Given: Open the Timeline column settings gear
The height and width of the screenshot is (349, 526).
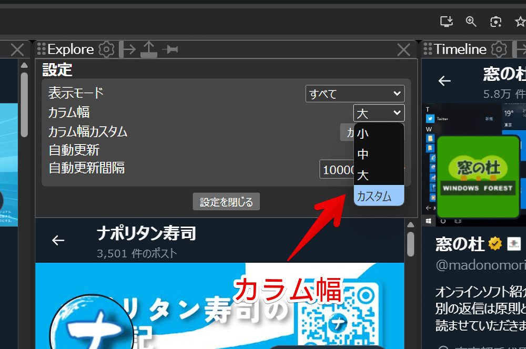Looking at the screenshot, I should pyautogui.click(x=499, y=49).
